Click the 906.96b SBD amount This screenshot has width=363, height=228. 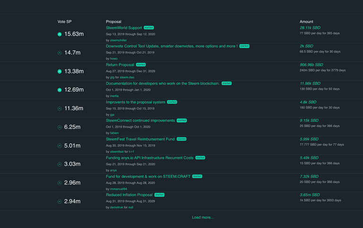311,65
